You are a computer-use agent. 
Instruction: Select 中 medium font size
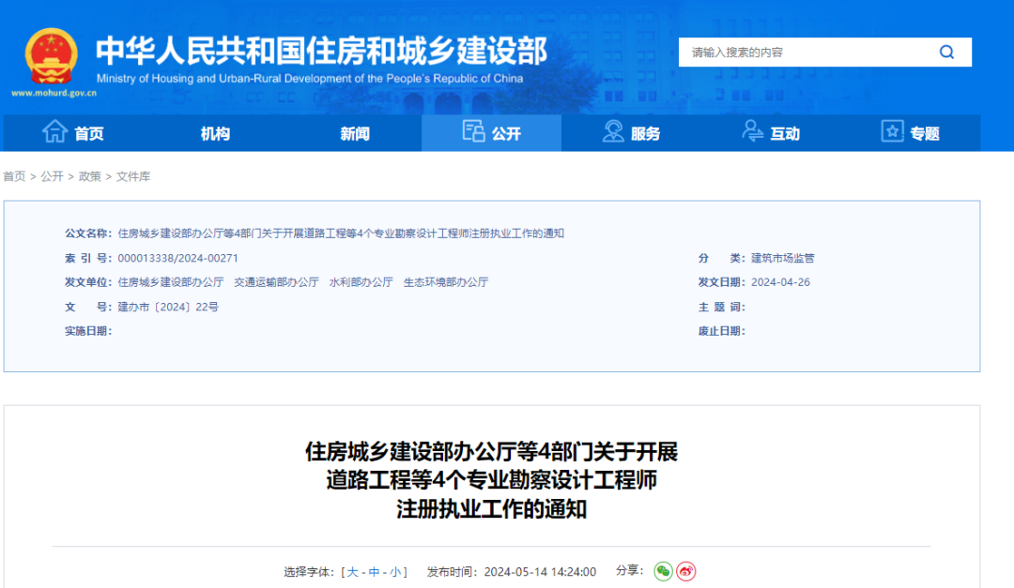[374, 570]
